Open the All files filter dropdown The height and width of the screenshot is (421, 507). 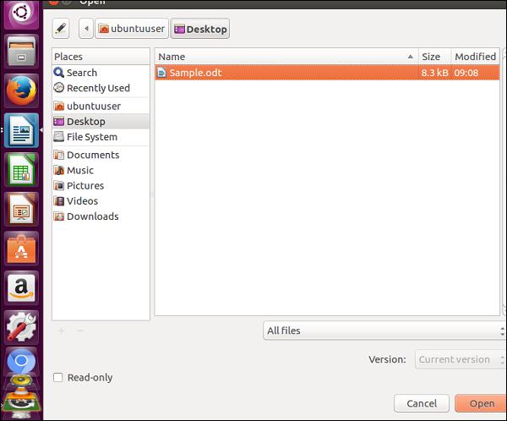[x=382, y=331]
